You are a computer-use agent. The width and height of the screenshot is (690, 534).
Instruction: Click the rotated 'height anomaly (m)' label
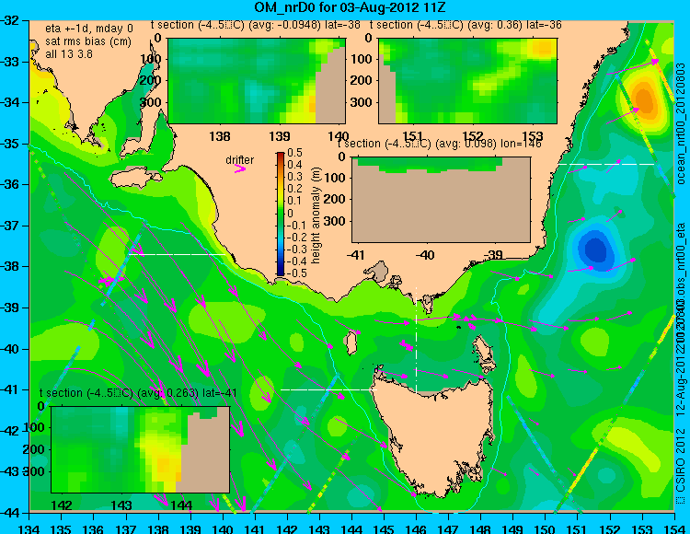click(315, 215)
